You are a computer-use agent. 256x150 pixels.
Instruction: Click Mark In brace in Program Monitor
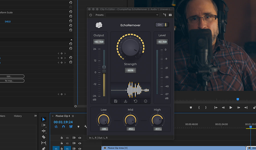(x=199, y=107)
